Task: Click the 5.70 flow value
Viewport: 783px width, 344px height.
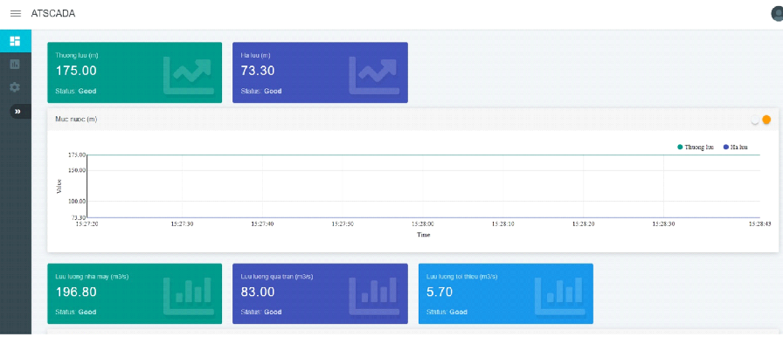Action: coord(440,292)
